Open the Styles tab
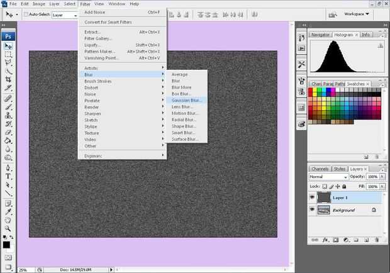The height and width of the screenshot is (273, 390). pos(340,169)
